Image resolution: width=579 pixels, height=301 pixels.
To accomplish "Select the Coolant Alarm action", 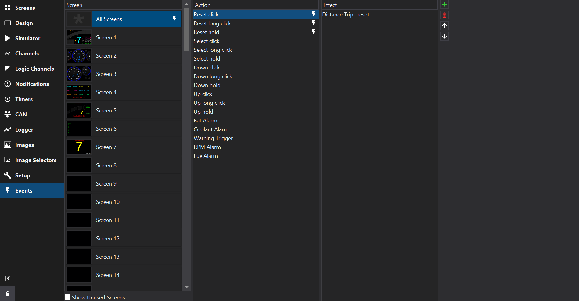I will (211, 129).
